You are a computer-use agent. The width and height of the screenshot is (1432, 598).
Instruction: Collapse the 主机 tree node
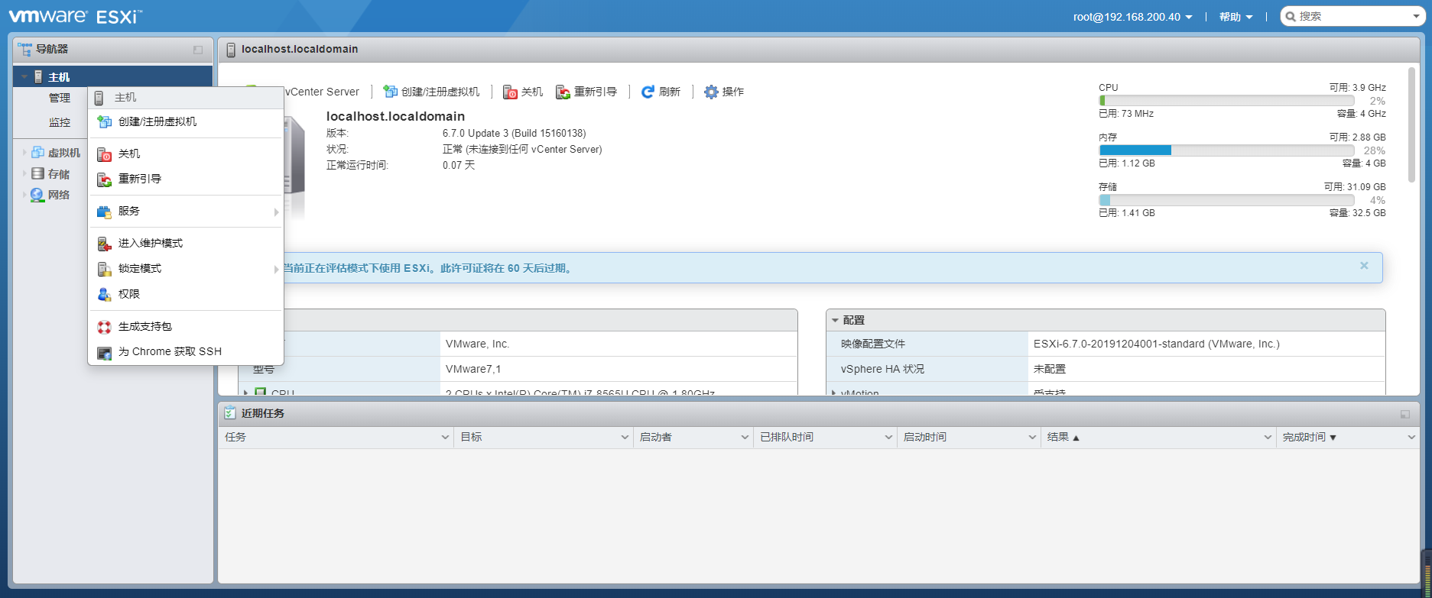(x=24, y=77)
